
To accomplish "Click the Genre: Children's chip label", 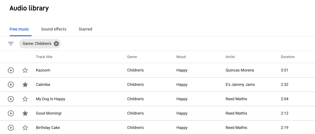I will coord(37,44).
